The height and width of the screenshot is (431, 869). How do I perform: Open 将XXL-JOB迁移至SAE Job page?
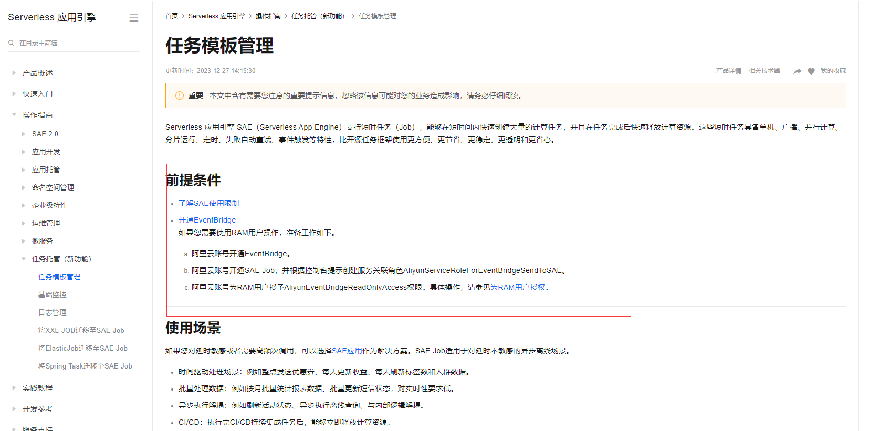(81, 330)
